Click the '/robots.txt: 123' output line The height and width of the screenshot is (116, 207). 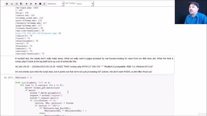25,15
